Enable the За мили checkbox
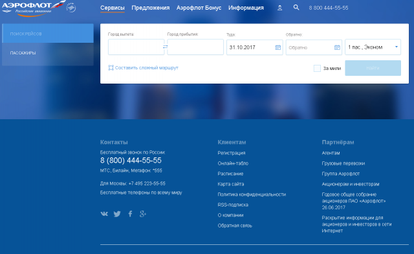The width and height of the screenshot is (414, 254). [x=317, y=68]
